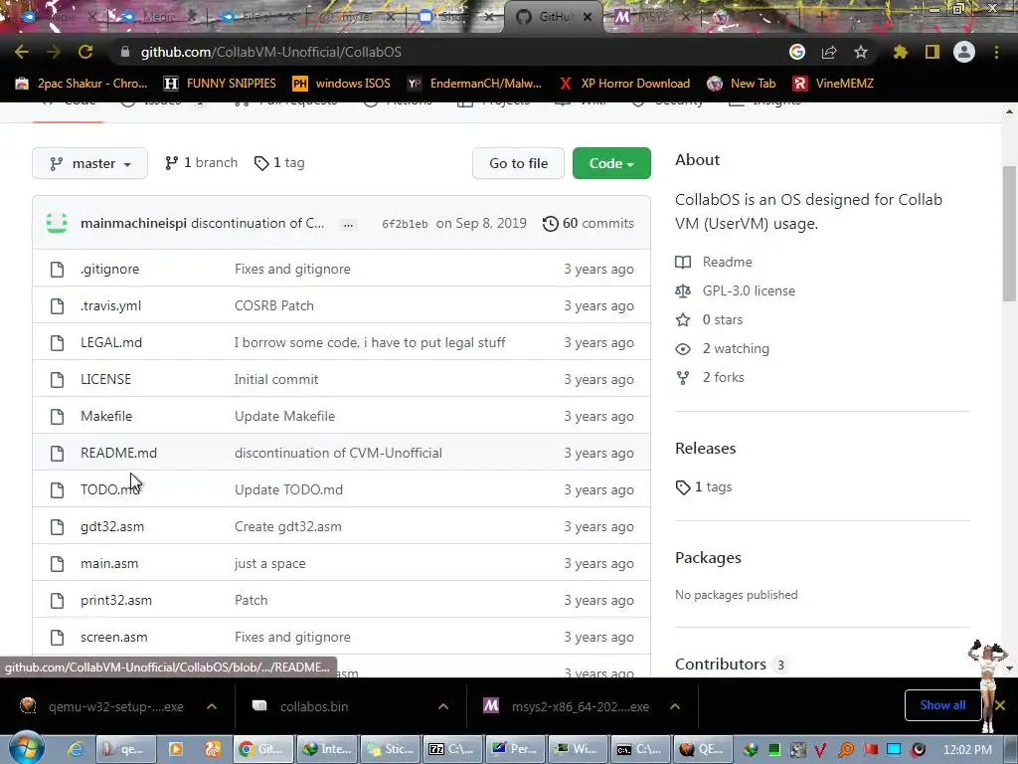Open the 2pac Shakur bookmark
This screenshot has width=1018, height=764.
pos(82,84)
